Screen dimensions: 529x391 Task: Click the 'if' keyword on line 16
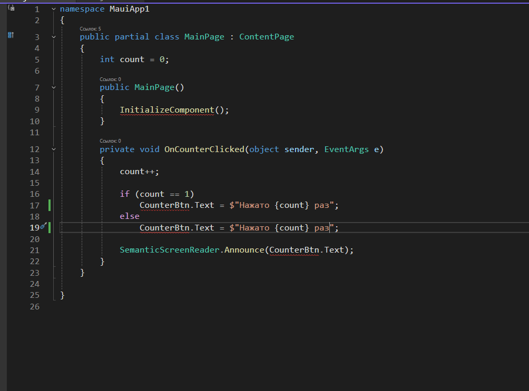point(124,194)
